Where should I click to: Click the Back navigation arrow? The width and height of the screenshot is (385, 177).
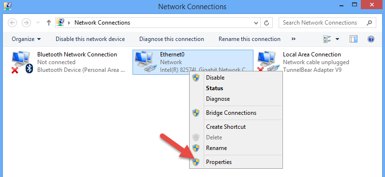click(x=13, y=23)
